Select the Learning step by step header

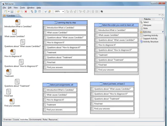coord(65,23)
